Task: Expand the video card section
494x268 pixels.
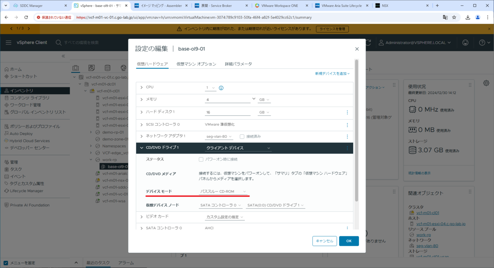Action: pos(142,217)
